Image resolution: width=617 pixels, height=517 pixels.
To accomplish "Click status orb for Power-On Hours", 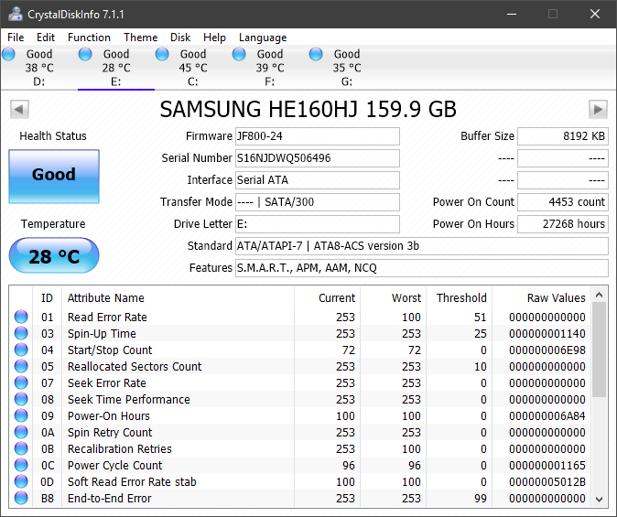I will point(21,415).
